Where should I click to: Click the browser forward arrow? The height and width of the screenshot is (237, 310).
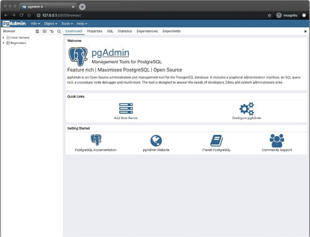[14, 15]
